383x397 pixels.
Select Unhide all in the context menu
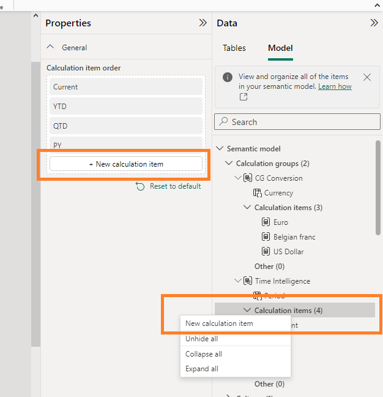click(x=202, y=339)
